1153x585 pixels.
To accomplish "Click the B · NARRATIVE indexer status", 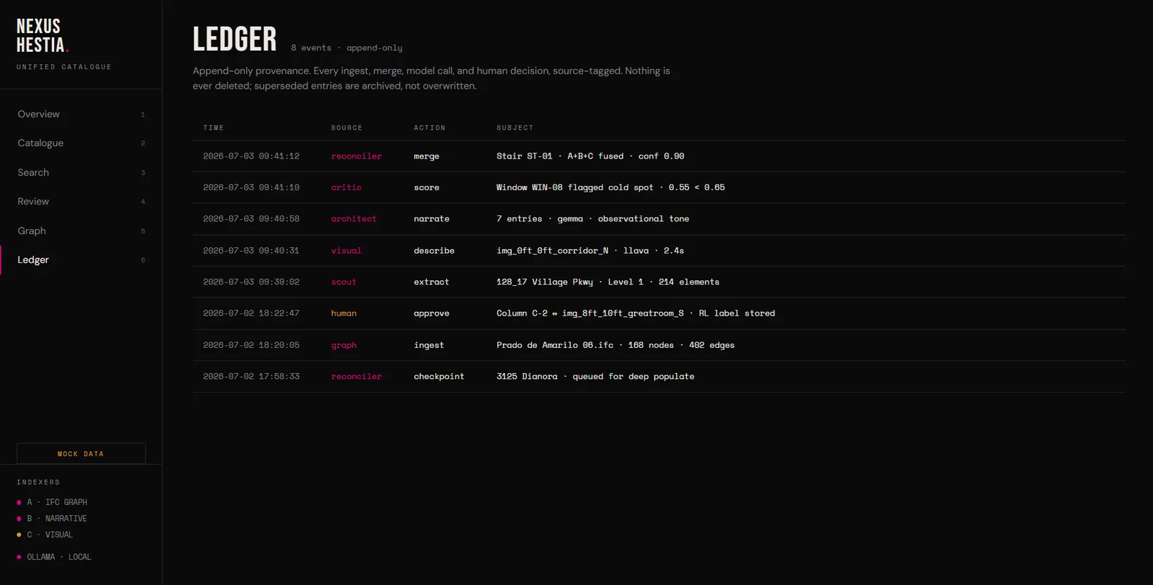I will (x=52, y=519).
